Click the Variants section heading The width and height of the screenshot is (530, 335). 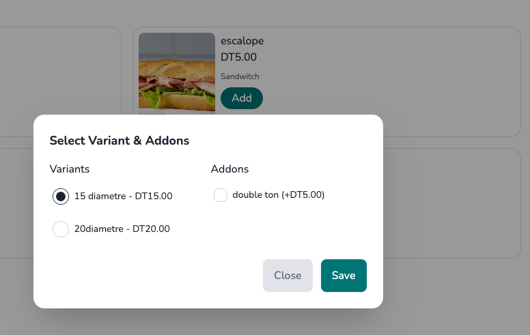click(x=70, y=169)
